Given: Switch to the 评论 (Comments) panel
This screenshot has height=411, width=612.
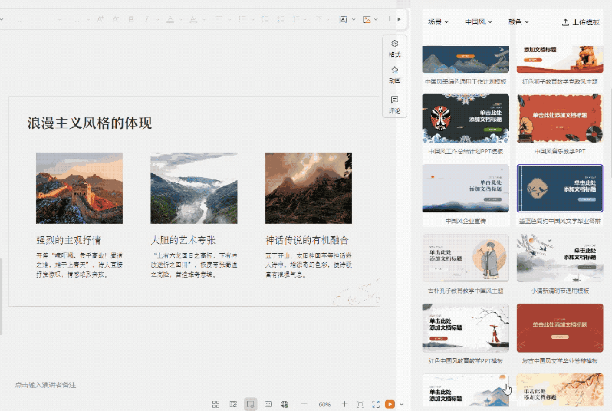Looking at the screenshot, I should (394, 105).
